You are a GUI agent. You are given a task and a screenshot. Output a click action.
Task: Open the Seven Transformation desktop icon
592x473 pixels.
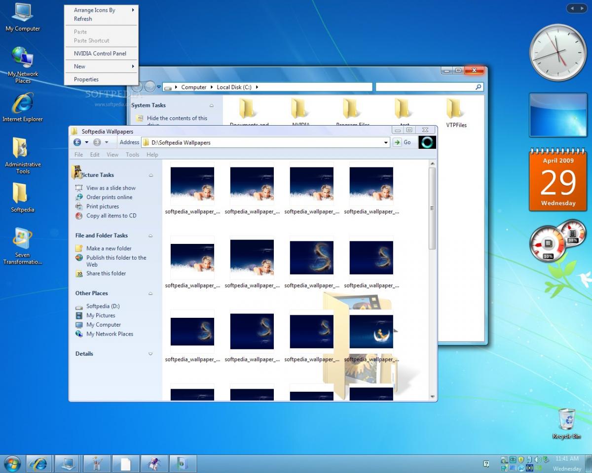point(23,246)
